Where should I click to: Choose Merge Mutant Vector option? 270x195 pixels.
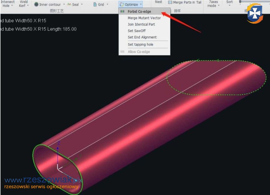click(144, 18)
